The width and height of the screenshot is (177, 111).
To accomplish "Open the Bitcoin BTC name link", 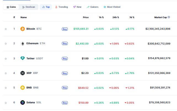I will click(34, 29).
